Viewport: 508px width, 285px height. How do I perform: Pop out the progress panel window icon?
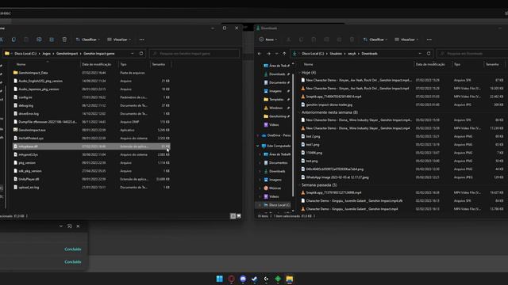pos(69,226)
